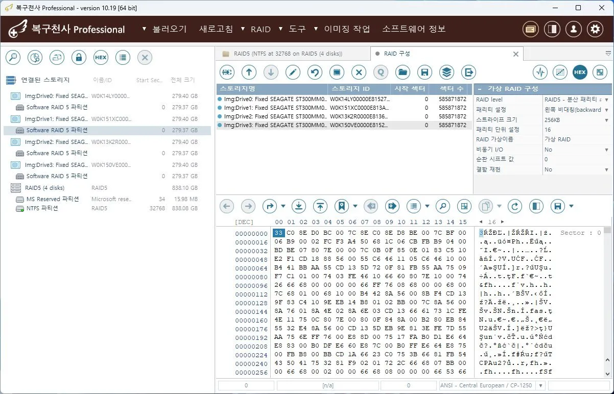The image size is (614, 394).
Task: Open the 결함 재현 dropdown
Action: coord(606,169)
